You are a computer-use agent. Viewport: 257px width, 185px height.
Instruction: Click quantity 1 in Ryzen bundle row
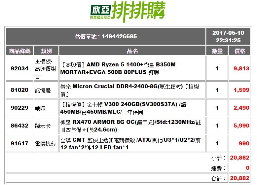[217, 68]
